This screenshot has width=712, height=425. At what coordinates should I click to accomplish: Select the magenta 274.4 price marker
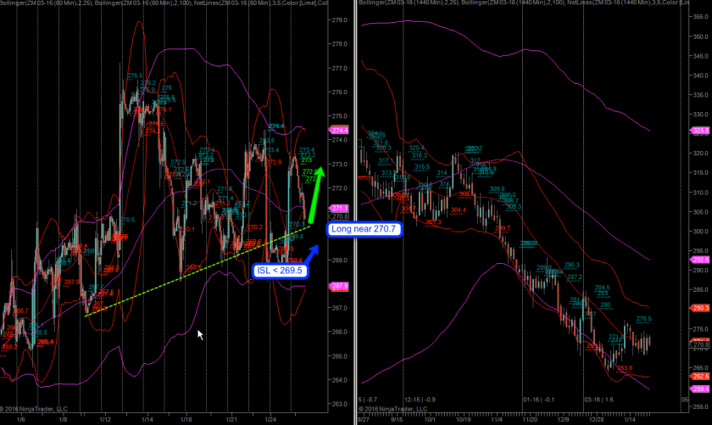tap(341, 131)
